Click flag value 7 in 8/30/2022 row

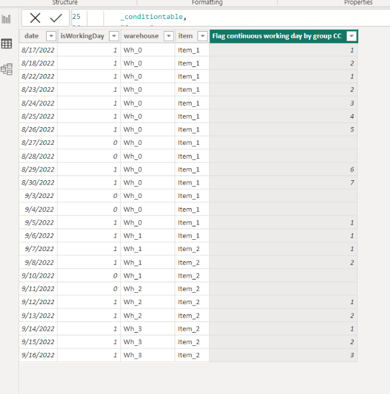pyautogui.click(x=283, y=182)
